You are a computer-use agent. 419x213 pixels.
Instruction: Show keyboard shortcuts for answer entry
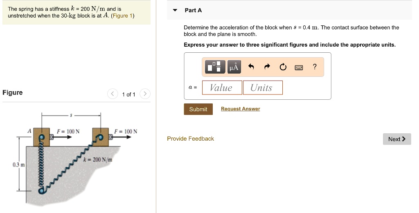click(299, 67)
